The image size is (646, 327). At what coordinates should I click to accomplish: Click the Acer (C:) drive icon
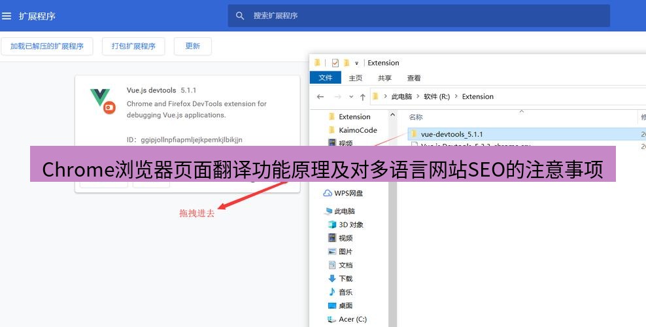click(x=331, y=319)
